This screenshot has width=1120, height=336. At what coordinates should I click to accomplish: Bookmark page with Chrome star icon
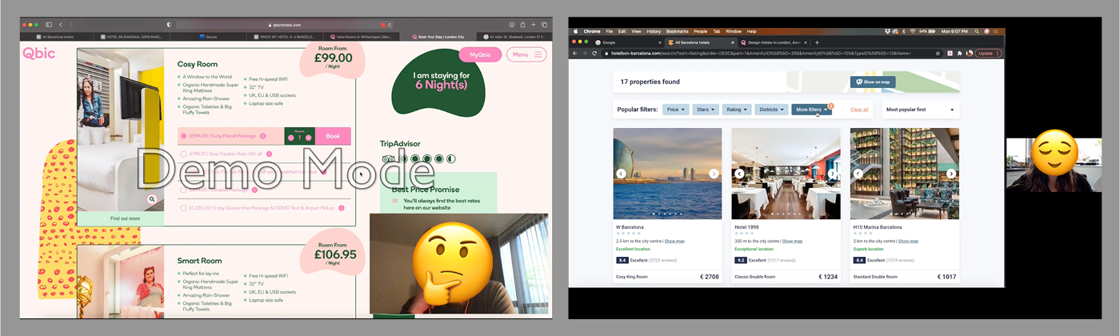click(x=939, y=53)
